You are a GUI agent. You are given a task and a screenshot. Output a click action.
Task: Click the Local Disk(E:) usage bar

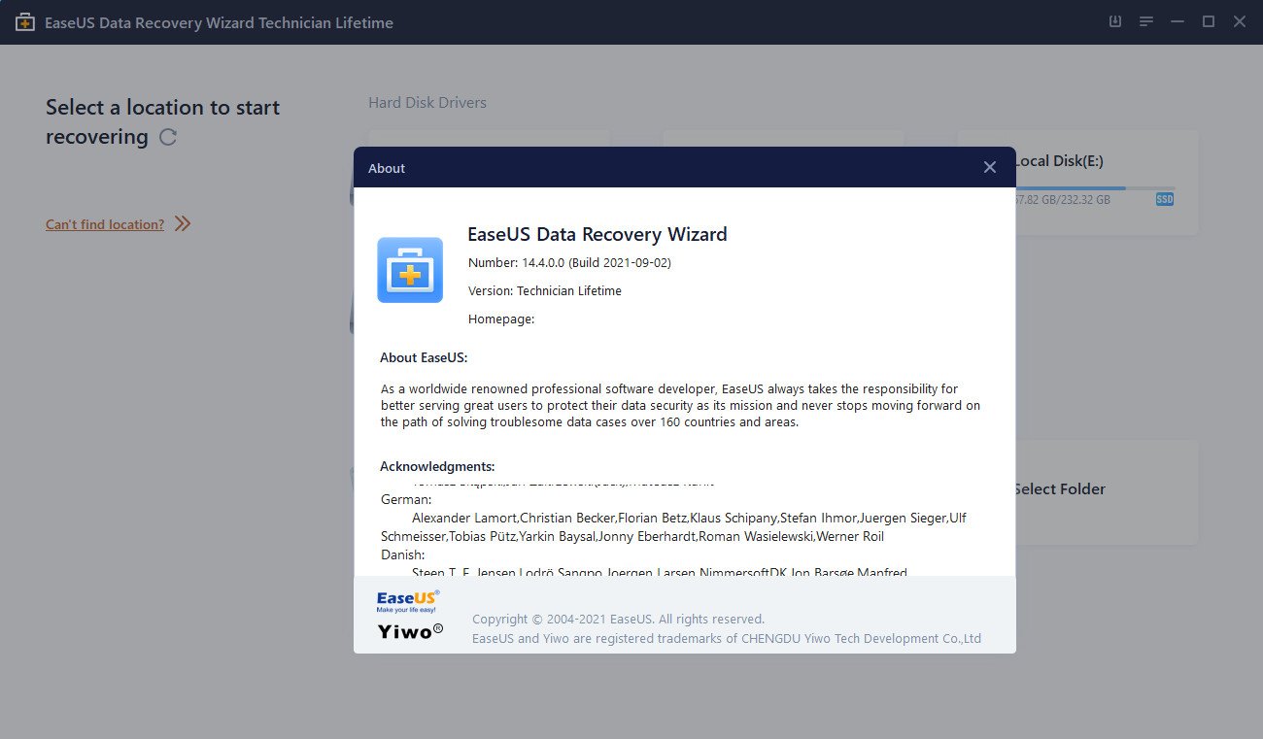(x=1094, y=188)
